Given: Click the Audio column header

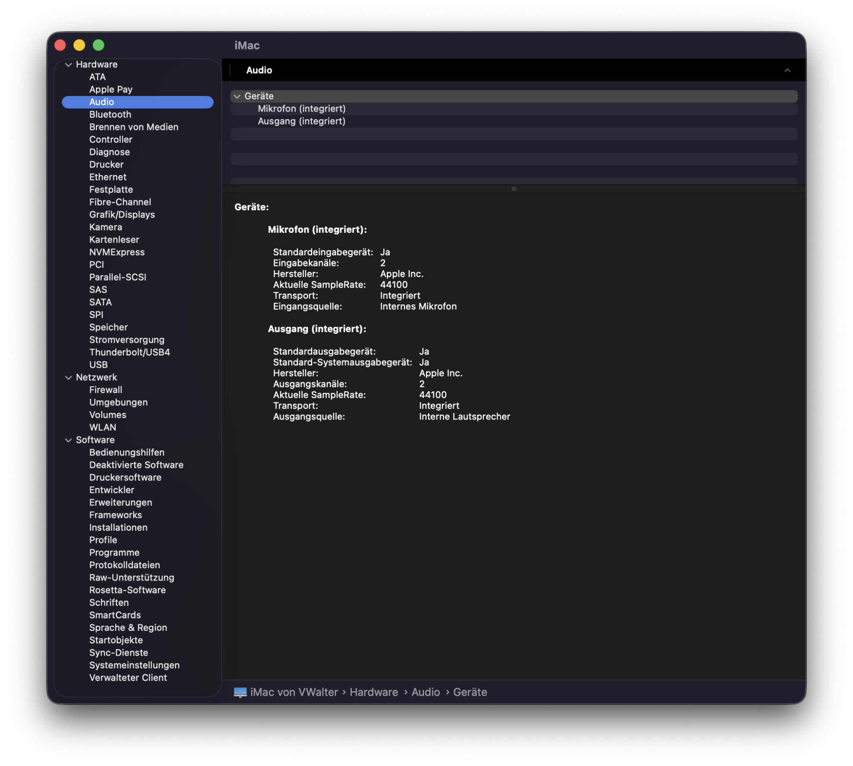Looking at the screenshot, I should (x=259, y=70).
